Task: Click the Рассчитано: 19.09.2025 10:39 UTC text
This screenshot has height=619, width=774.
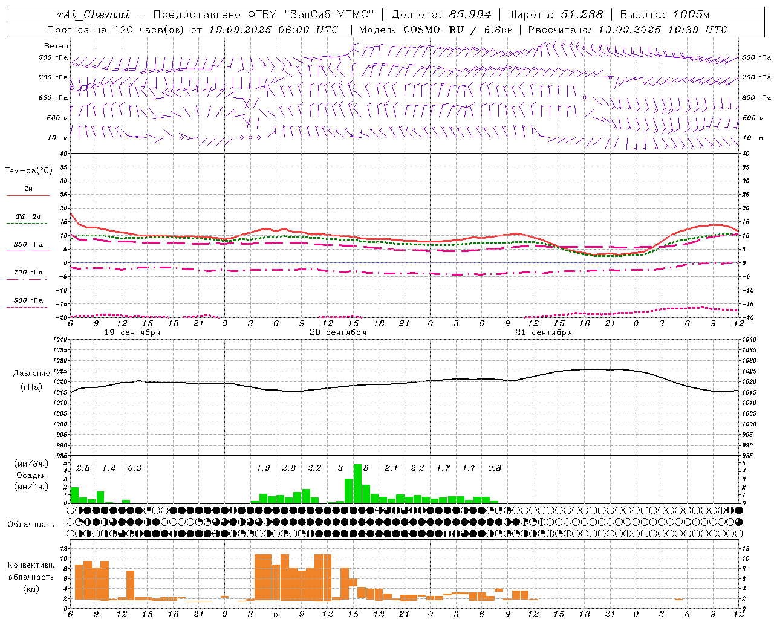Action: point(628,30)
